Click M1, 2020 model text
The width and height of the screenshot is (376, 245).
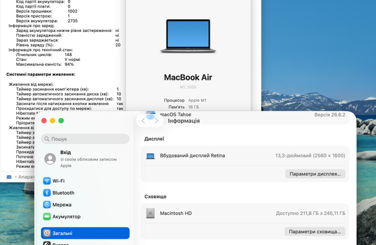click(x=188, y=87)
